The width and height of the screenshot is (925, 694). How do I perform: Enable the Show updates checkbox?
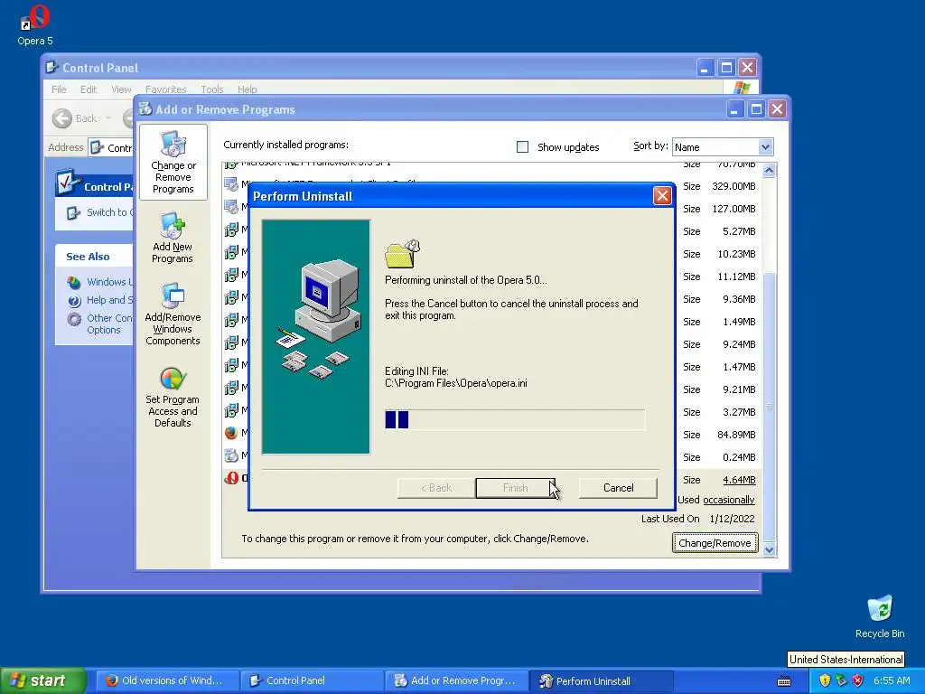tap(523, 147)
